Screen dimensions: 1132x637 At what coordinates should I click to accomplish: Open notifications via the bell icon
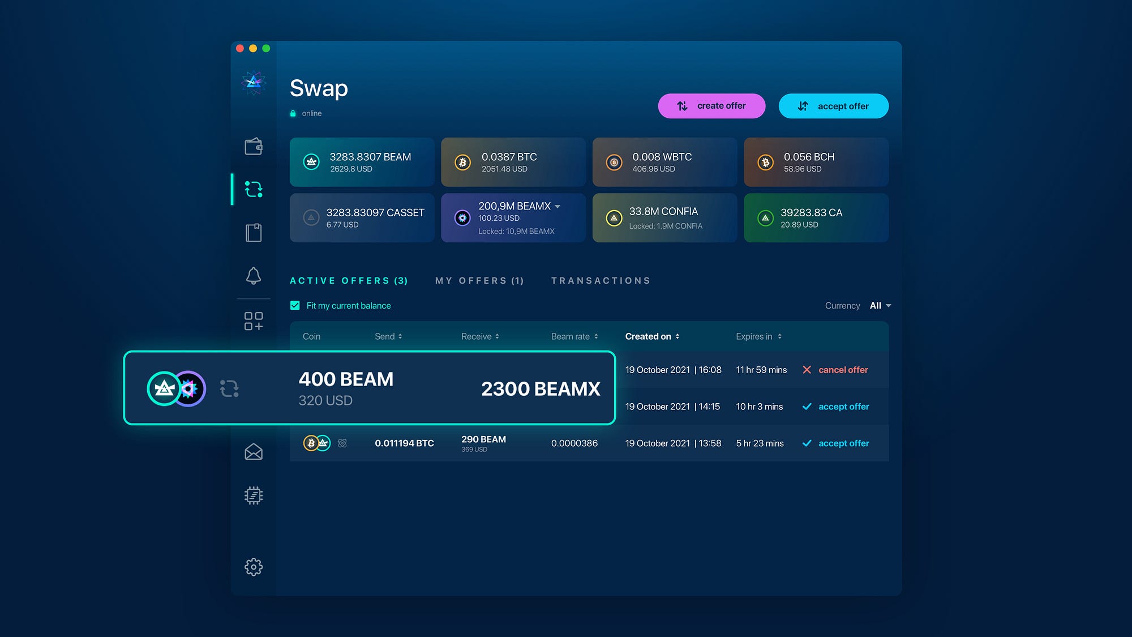pyautogui.click(x=254, y=276)
